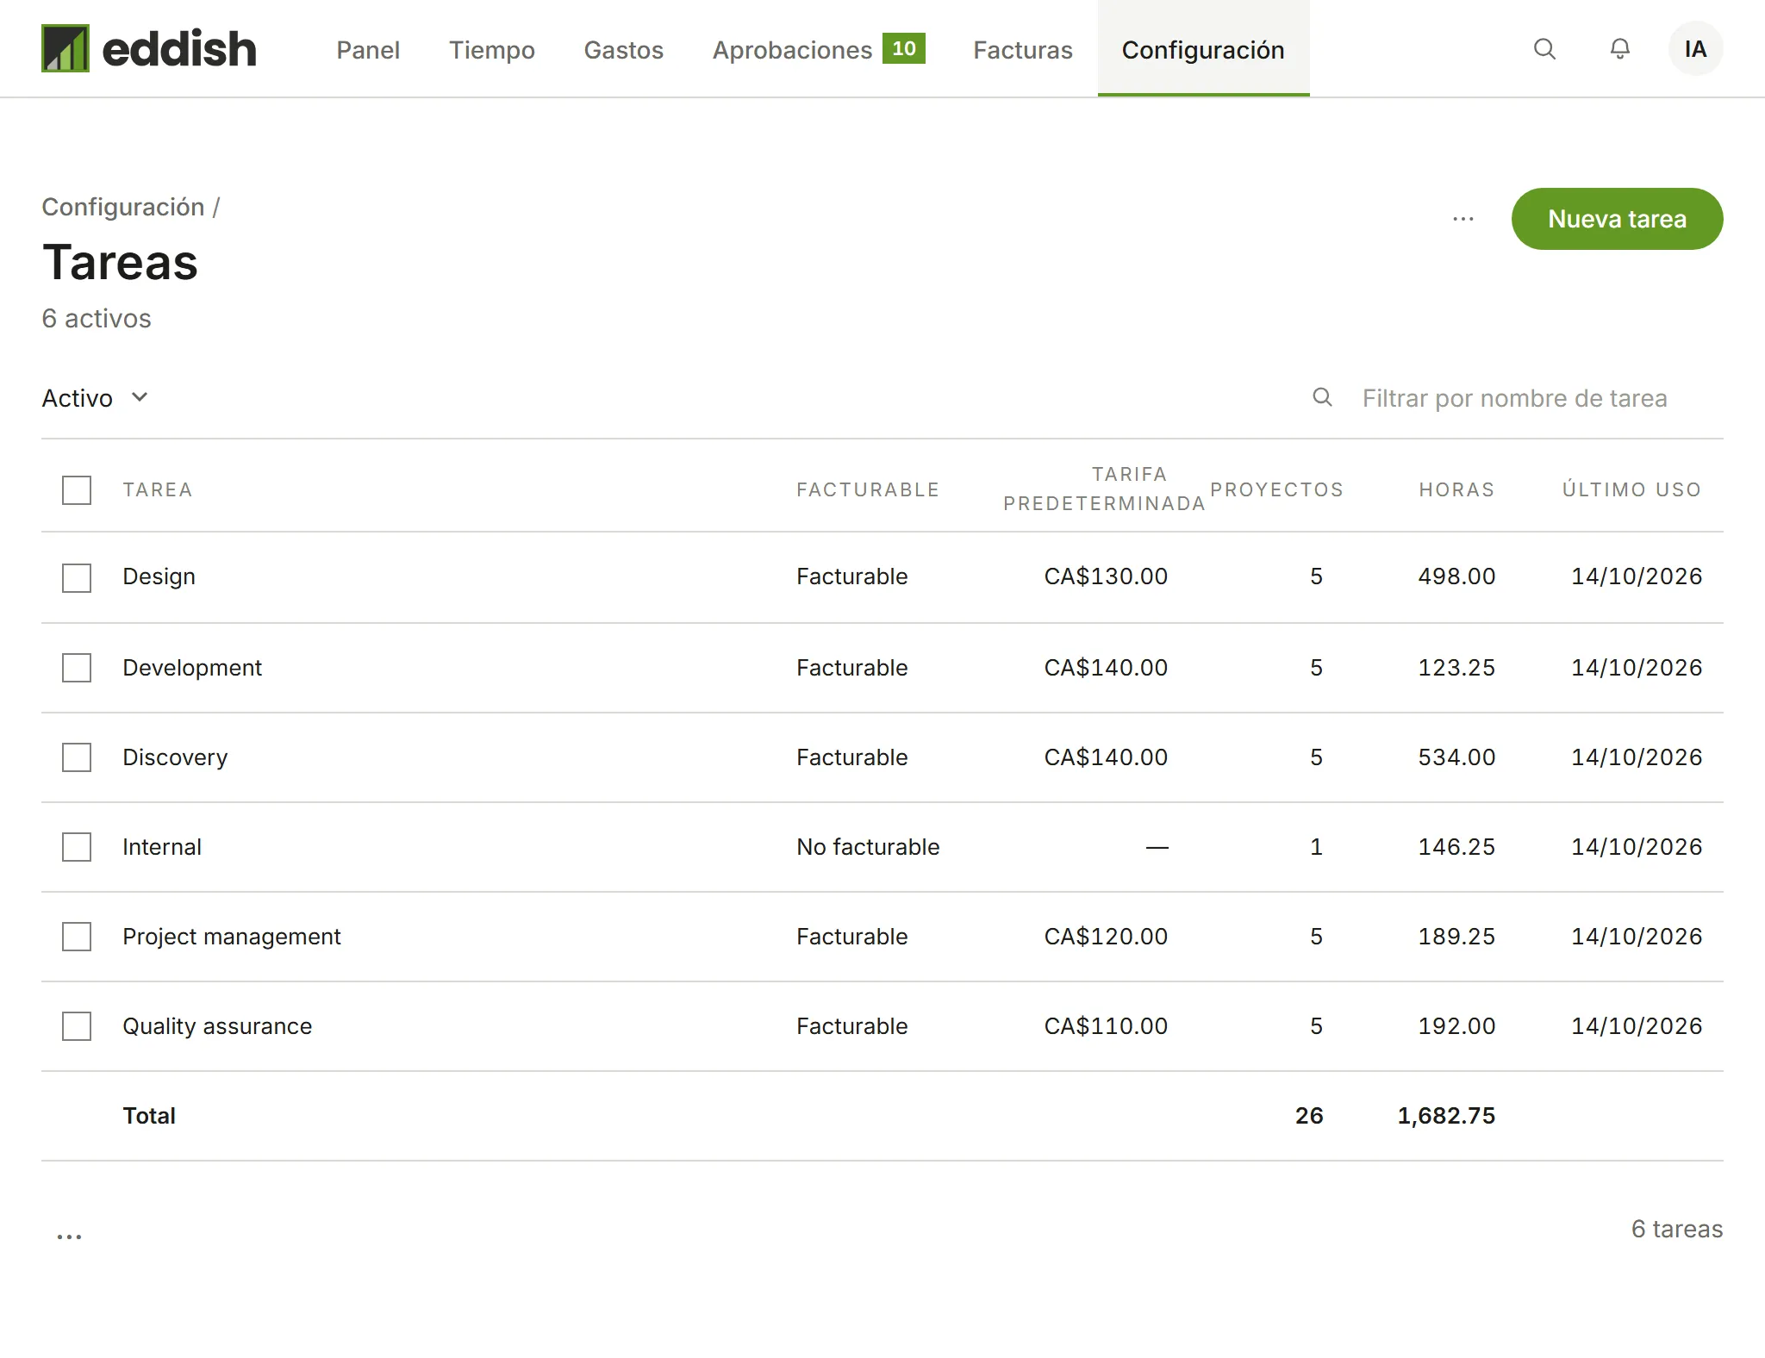Screen dimensions: 1765x1358
Task: Switch to the Tiempo tab
Action: point(492,50)
